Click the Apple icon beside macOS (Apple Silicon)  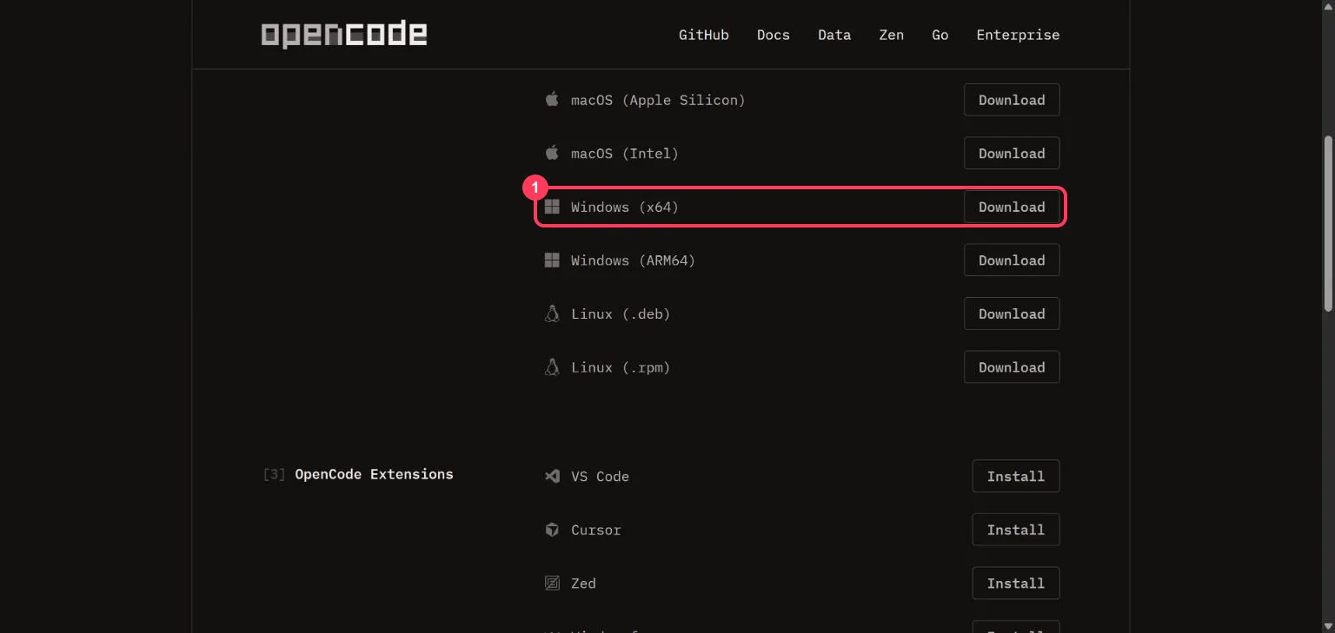tap(552, 100)
